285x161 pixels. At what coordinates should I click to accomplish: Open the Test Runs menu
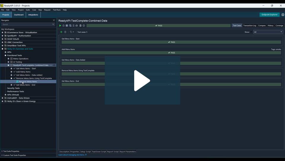56,10
